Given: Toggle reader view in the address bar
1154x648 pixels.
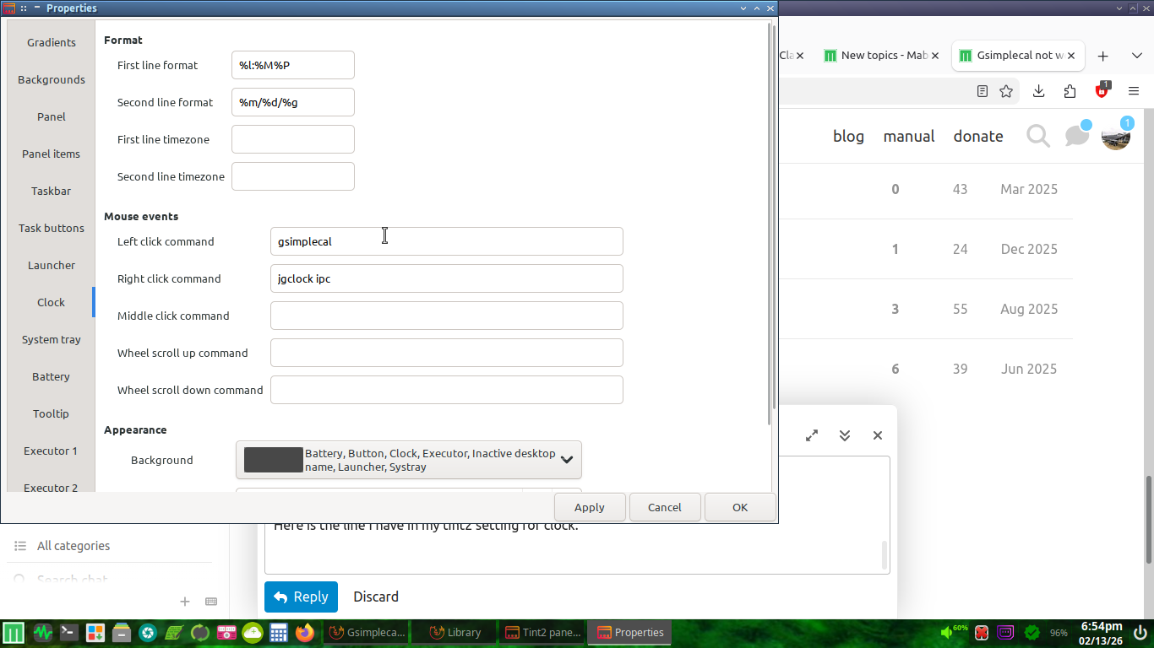Looking at the screenshot, I should pos(983,91).
